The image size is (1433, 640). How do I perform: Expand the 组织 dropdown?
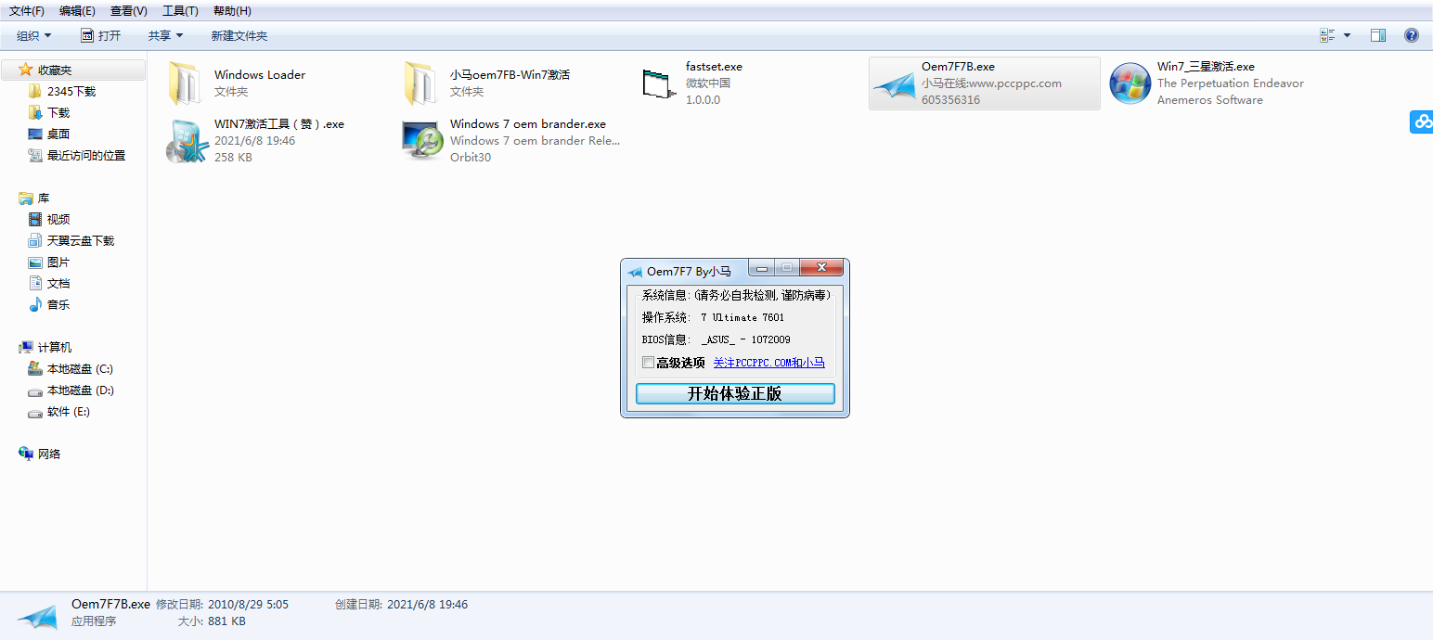click(34, 35)
